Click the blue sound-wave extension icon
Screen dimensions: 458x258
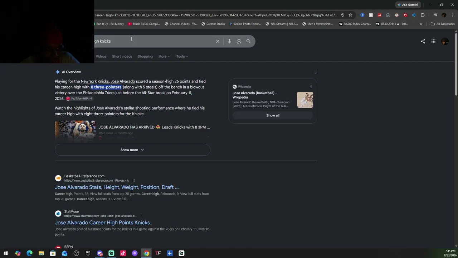pyautogui.click(x=414, y=15)
